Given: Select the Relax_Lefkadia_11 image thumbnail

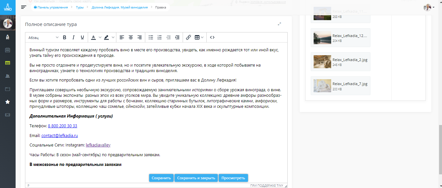Looking at the screenshot, I should 322,14.
